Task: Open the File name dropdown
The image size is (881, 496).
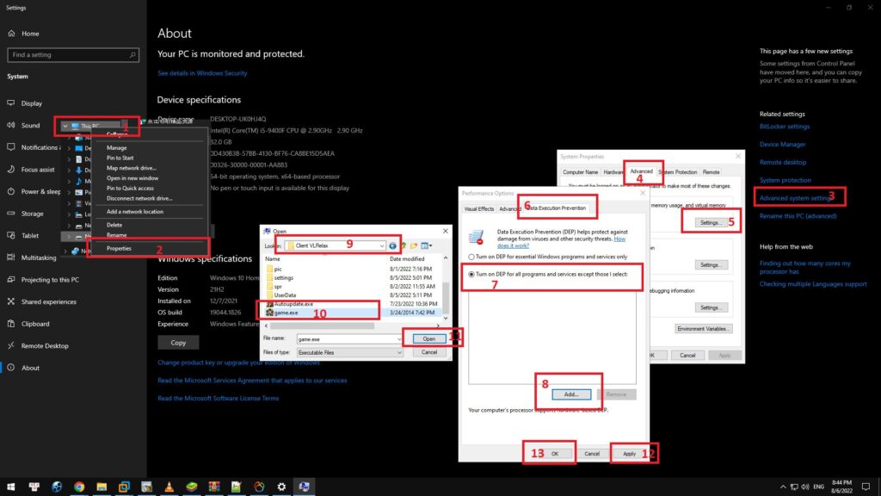Action: click(x=399, y=339)
